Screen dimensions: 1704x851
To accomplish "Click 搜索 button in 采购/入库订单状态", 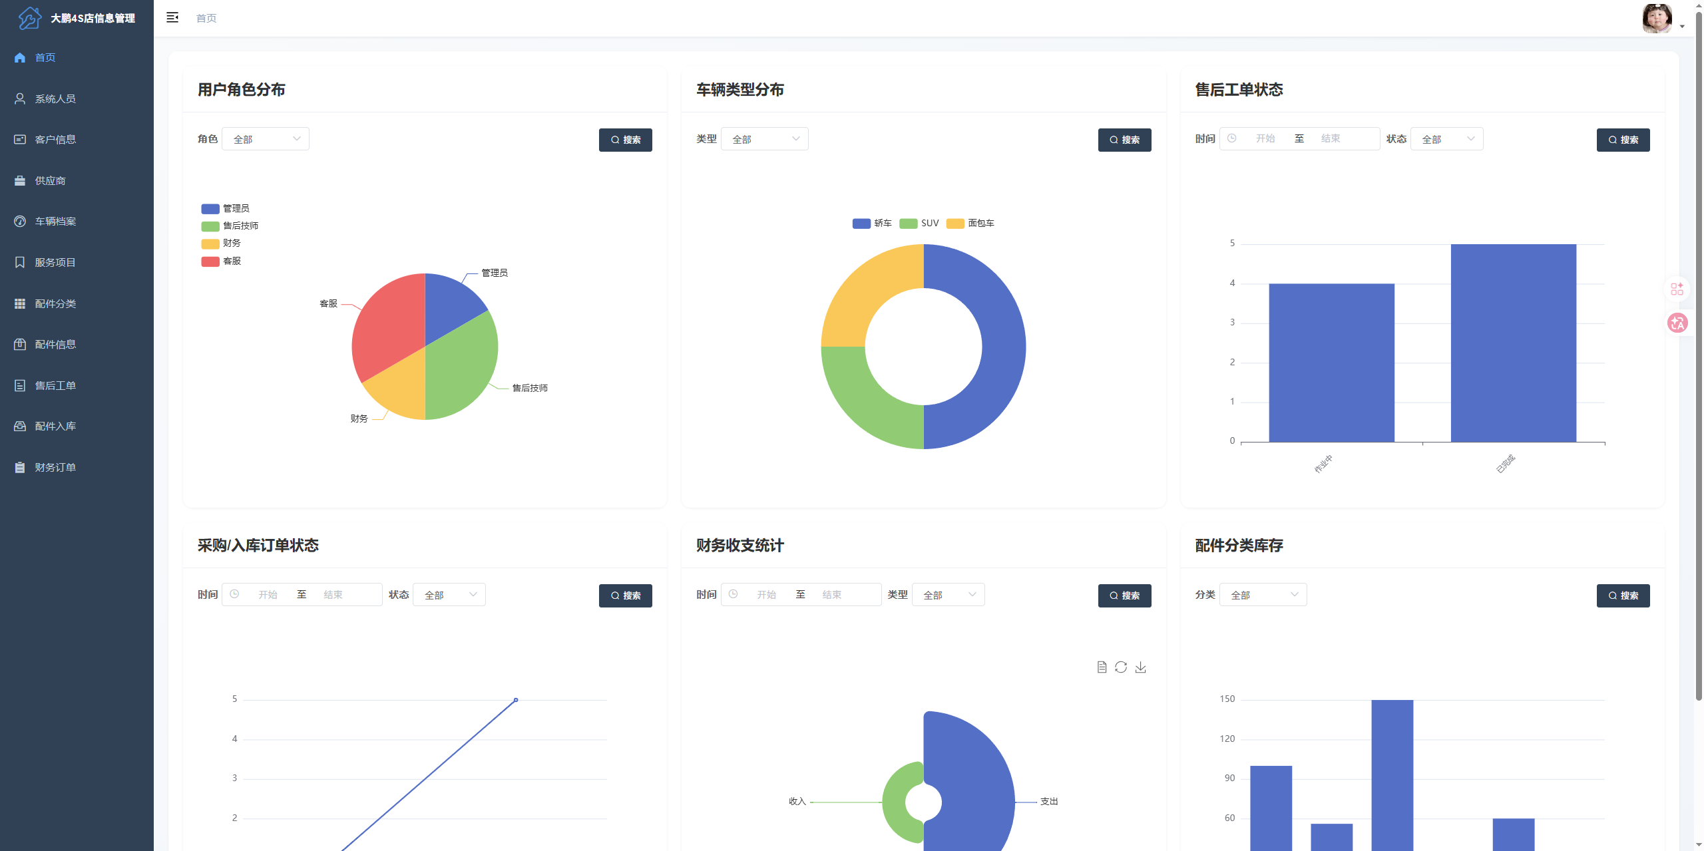I will tap(625, 596).
